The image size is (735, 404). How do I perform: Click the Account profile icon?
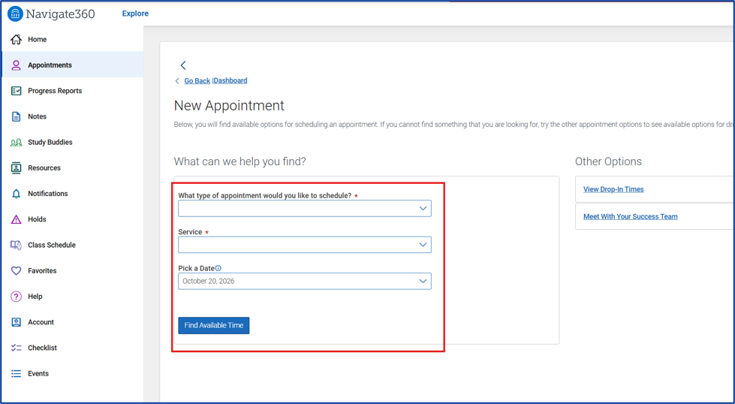tap(16, 322)
